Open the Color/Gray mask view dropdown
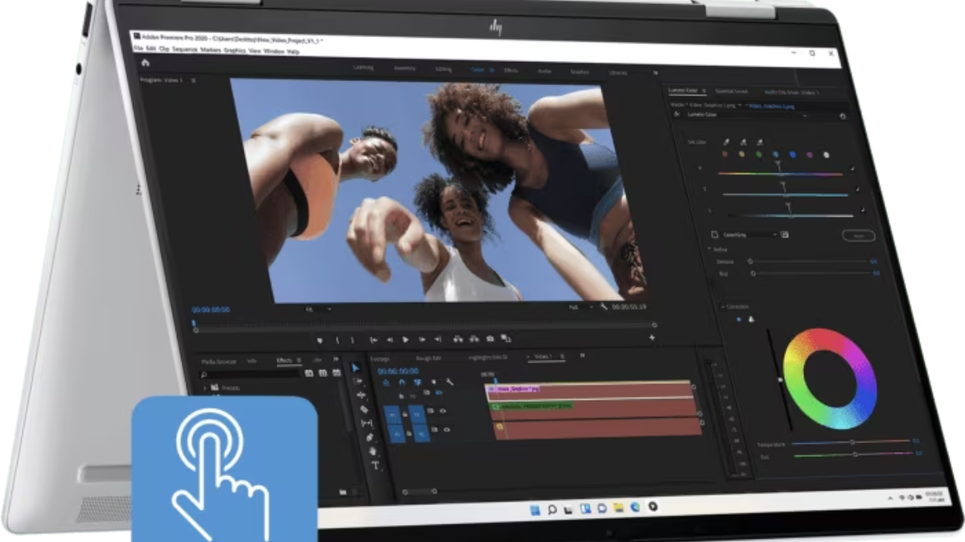 (x=750, y=234)
